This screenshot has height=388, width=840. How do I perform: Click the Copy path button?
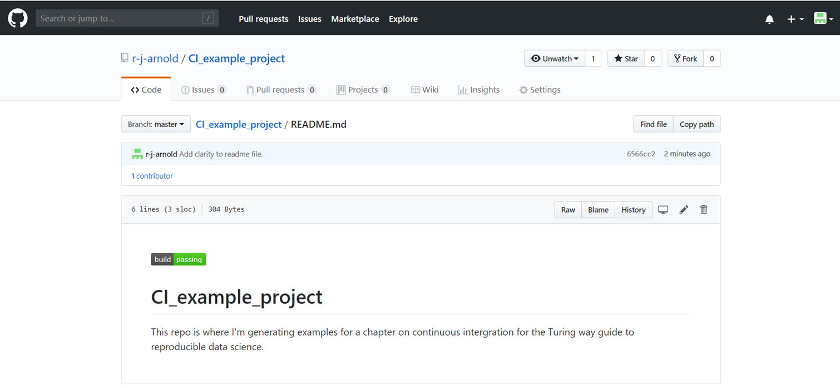pos(696,124)
